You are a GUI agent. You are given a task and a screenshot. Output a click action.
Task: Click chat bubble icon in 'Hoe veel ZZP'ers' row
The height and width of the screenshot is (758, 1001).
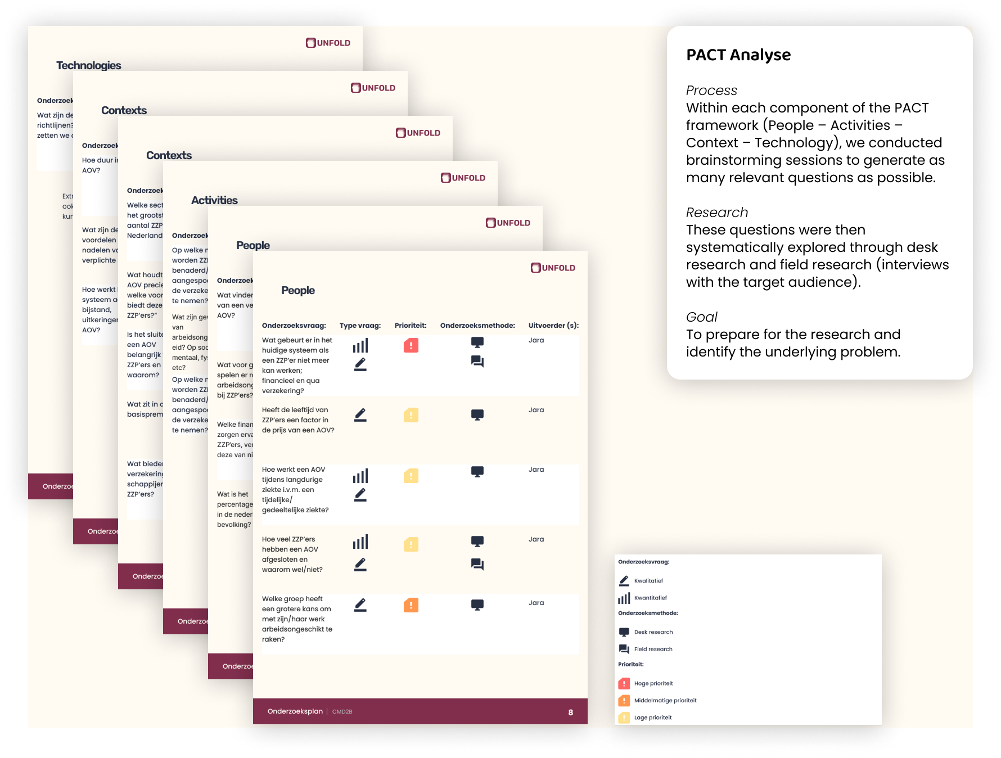coord(477,564)
